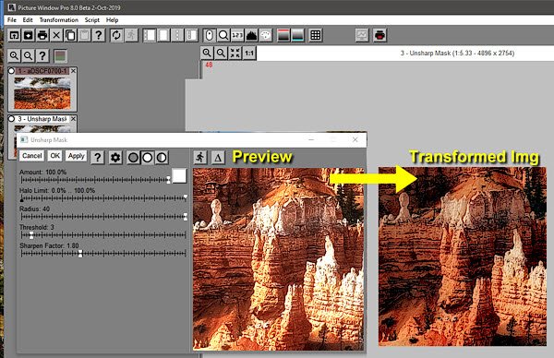Click the fit-to-window zoom icon

click(235, 54)
